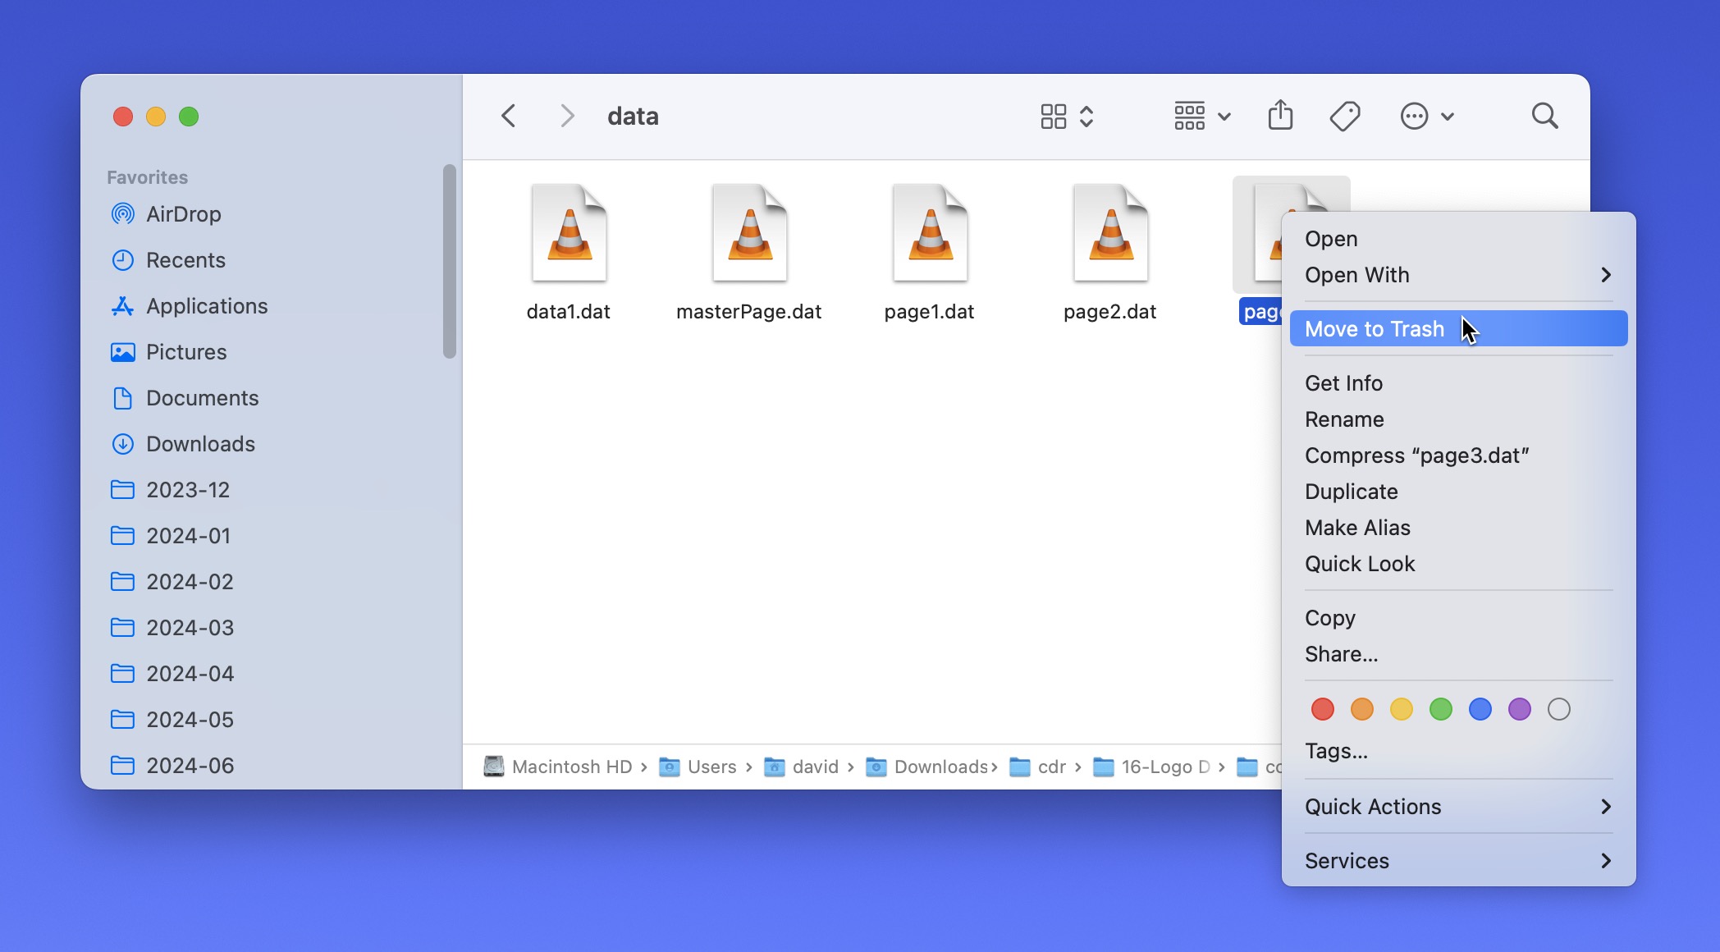Select Compress page3.dat from context menu
This screenshot has height=952, width=1720.
point(1416,455)
